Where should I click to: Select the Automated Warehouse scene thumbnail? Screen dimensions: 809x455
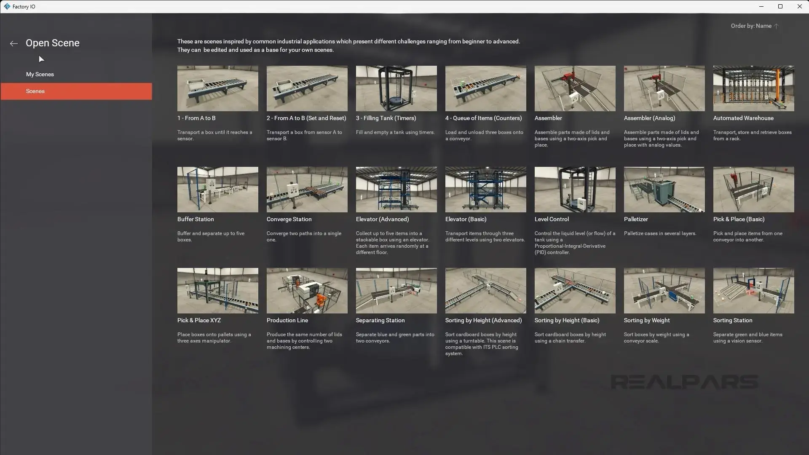point(753,88)
